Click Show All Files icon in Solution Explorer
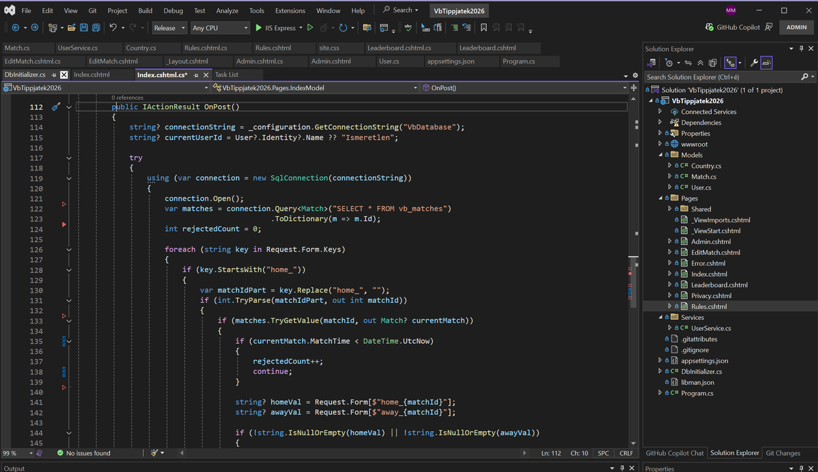The height and width of the screenshot is (472, 818). tap(712, 62)
